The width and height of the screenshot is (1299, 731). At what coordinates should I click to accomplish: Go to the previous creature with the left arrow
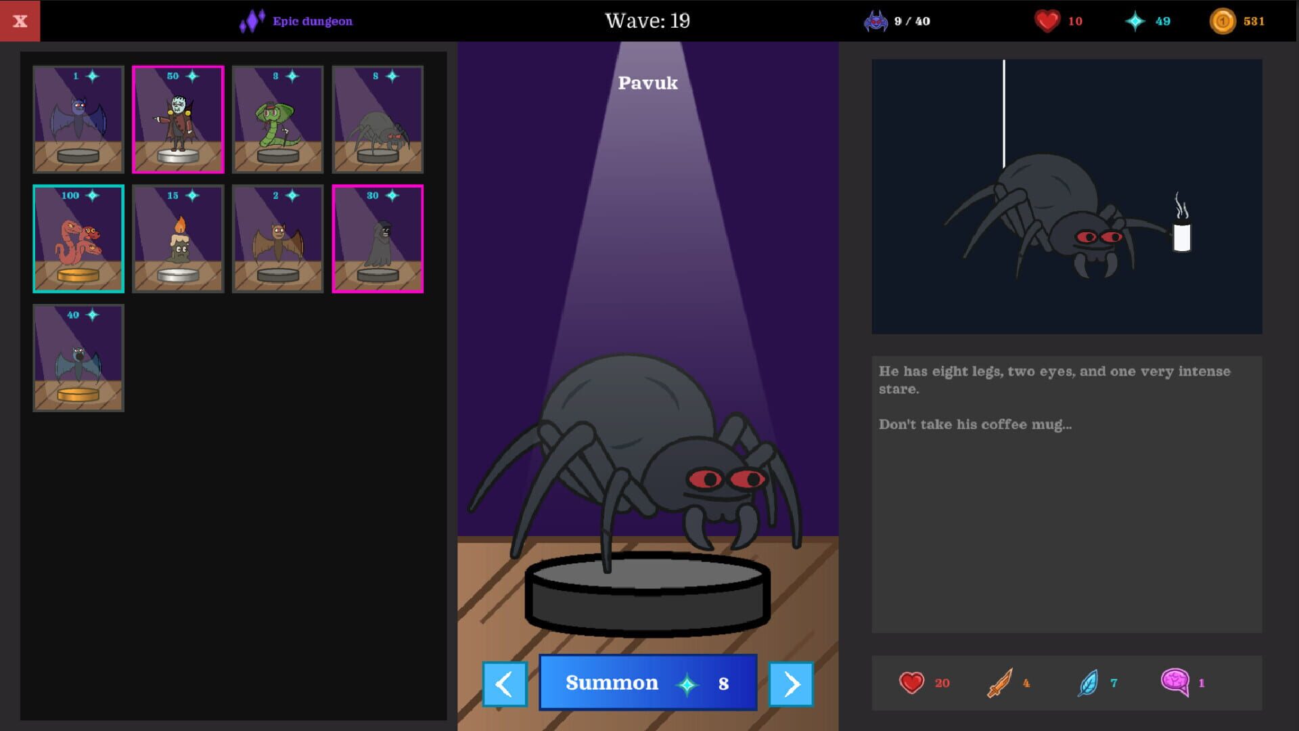[x=505, y=683]
